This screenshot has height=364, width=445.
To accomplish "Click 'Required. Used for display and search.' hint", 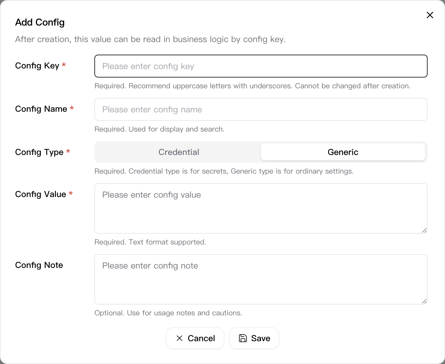I will [x=159, y=129].
